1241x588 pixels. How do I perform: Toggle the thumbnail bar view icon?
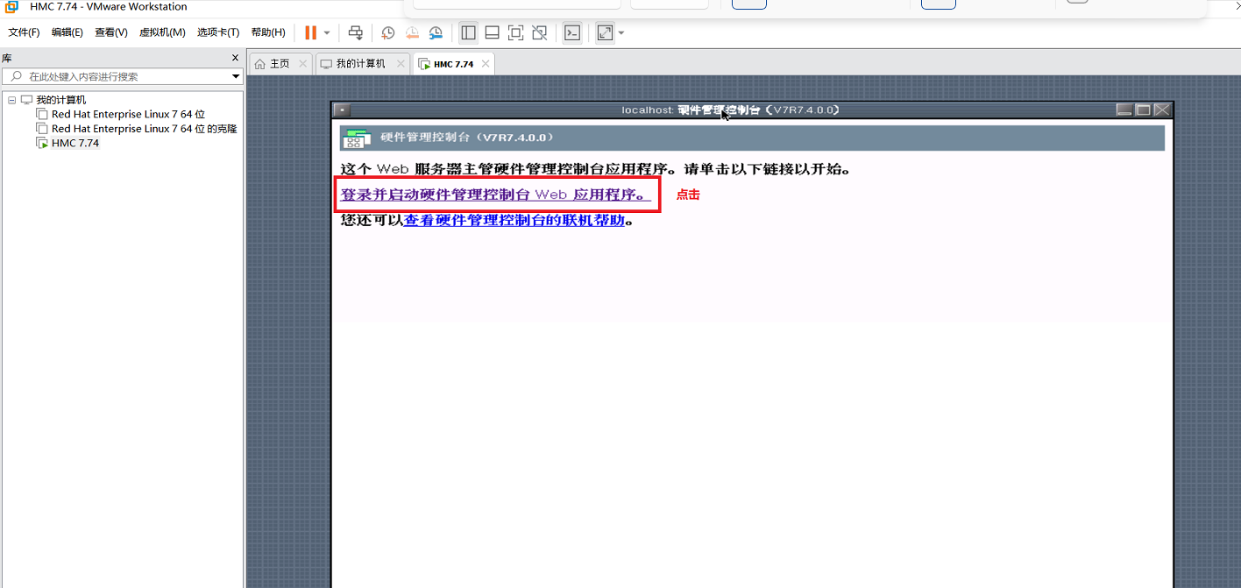tap(493, 32)
